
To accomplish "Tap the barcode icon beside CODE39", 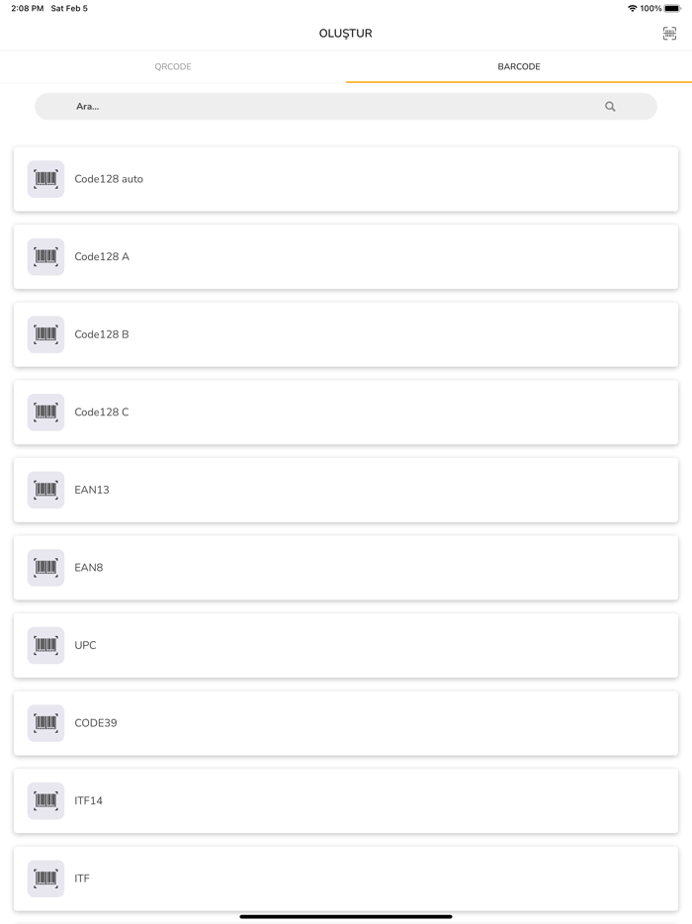I will pos(45,723).
